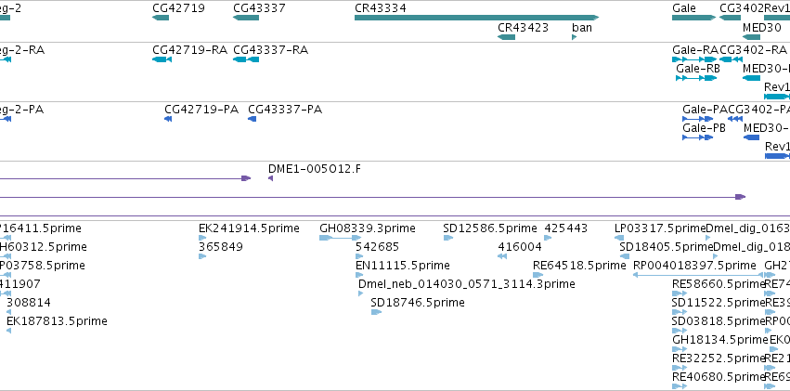Click the LP03317.5prime EST marker
Image resolution: width=790 pixels, height=391 pixels.
pyautogui.click(x=619, y=238)
